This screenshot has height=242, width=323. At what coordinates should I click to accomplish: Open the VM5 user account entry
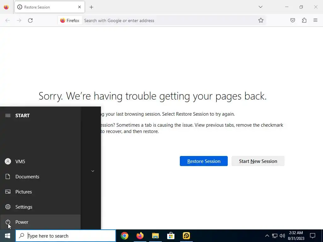click(40, 162)
